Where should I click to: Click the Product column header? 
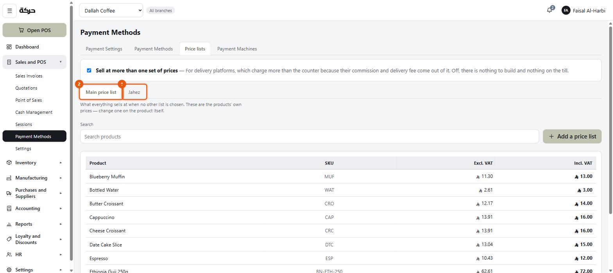point(98,163)
